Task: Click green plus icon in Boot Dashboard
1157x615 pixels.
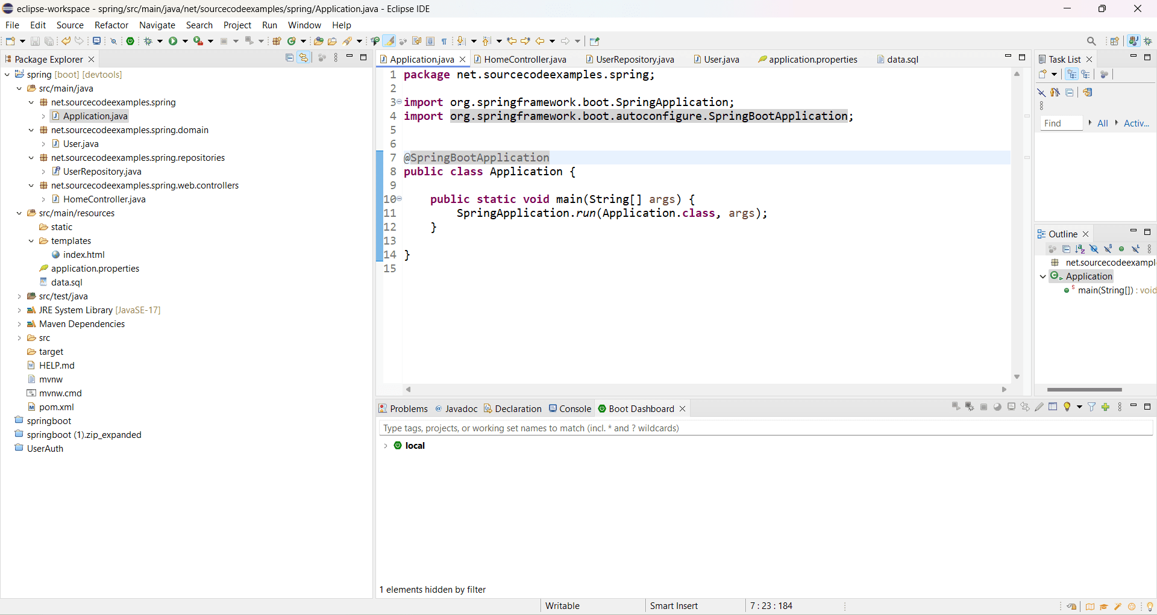Action: [x=1105, y=407]
